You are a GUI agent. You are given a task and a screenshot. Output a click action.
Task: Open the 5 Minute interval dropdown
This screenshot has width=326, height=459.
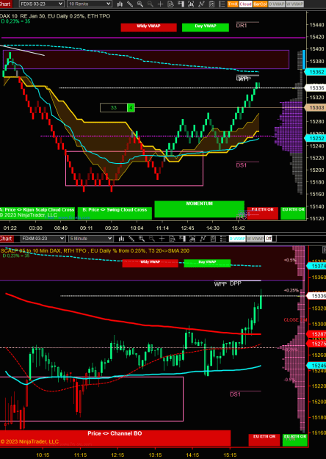(x=91, y=239)
